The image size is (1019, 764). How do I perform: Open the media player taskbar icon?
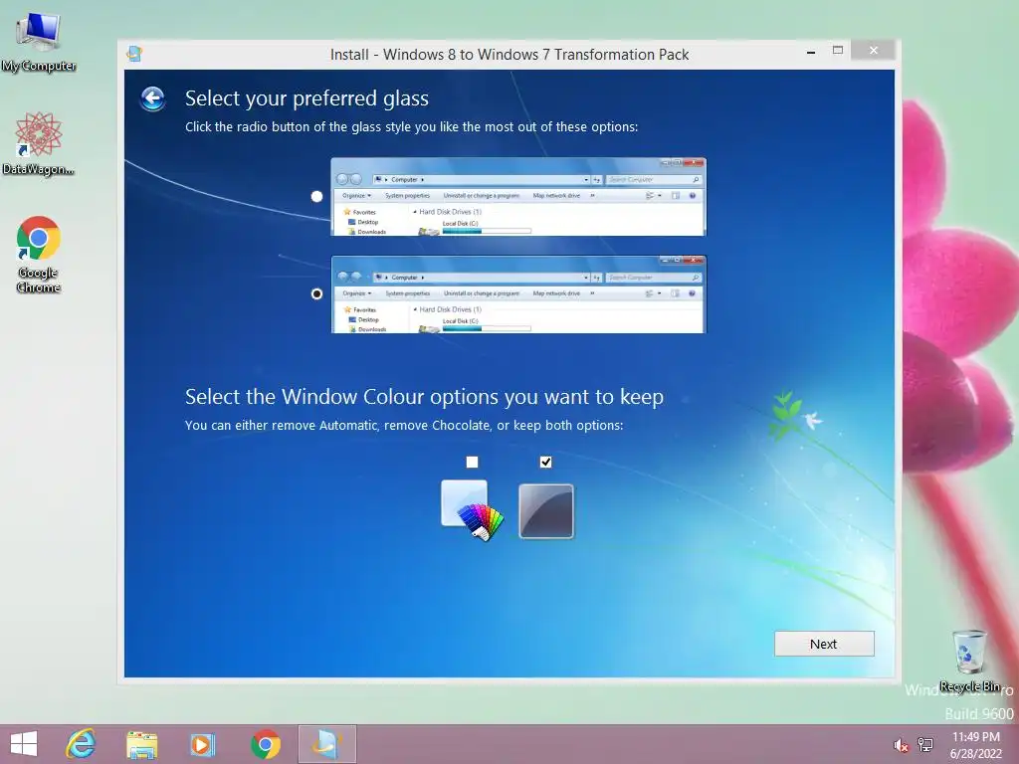tap(202, 744)
